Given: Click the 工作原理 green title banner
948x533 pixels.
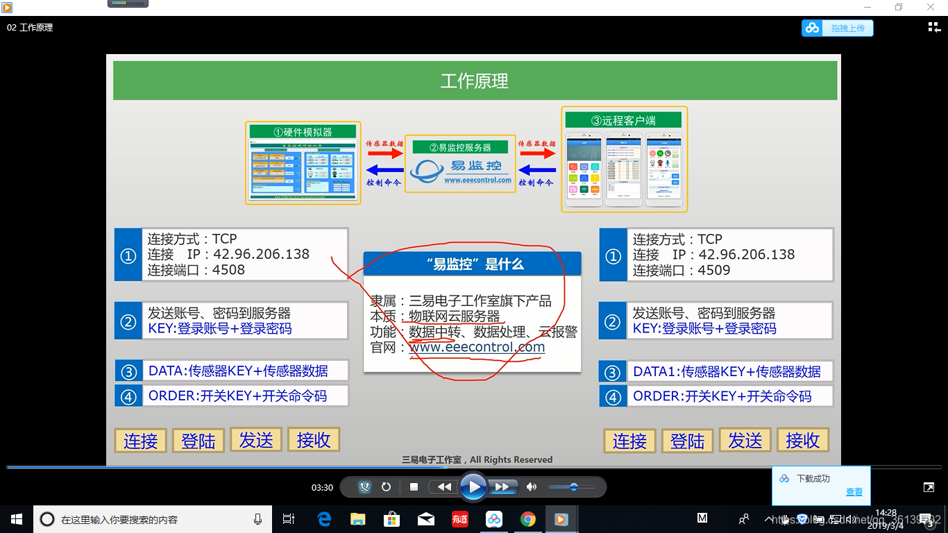Looking at the screenshot, I should coord(475,81).
